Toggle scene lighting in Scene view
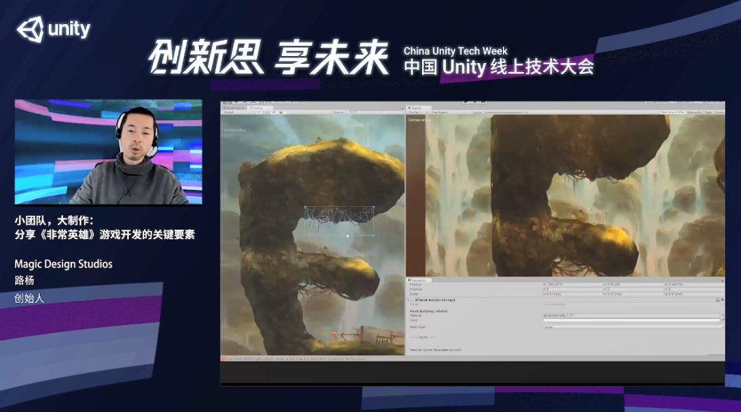 (x=267, y=112)
